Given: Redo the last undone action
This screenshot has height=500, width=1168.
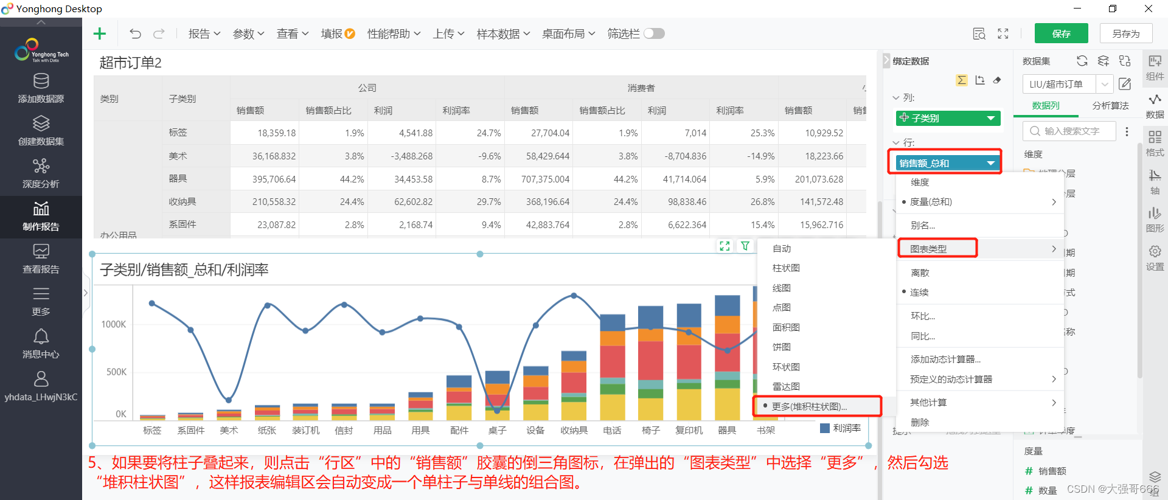Looking at the screenshot, I should (x=159, y=33).
